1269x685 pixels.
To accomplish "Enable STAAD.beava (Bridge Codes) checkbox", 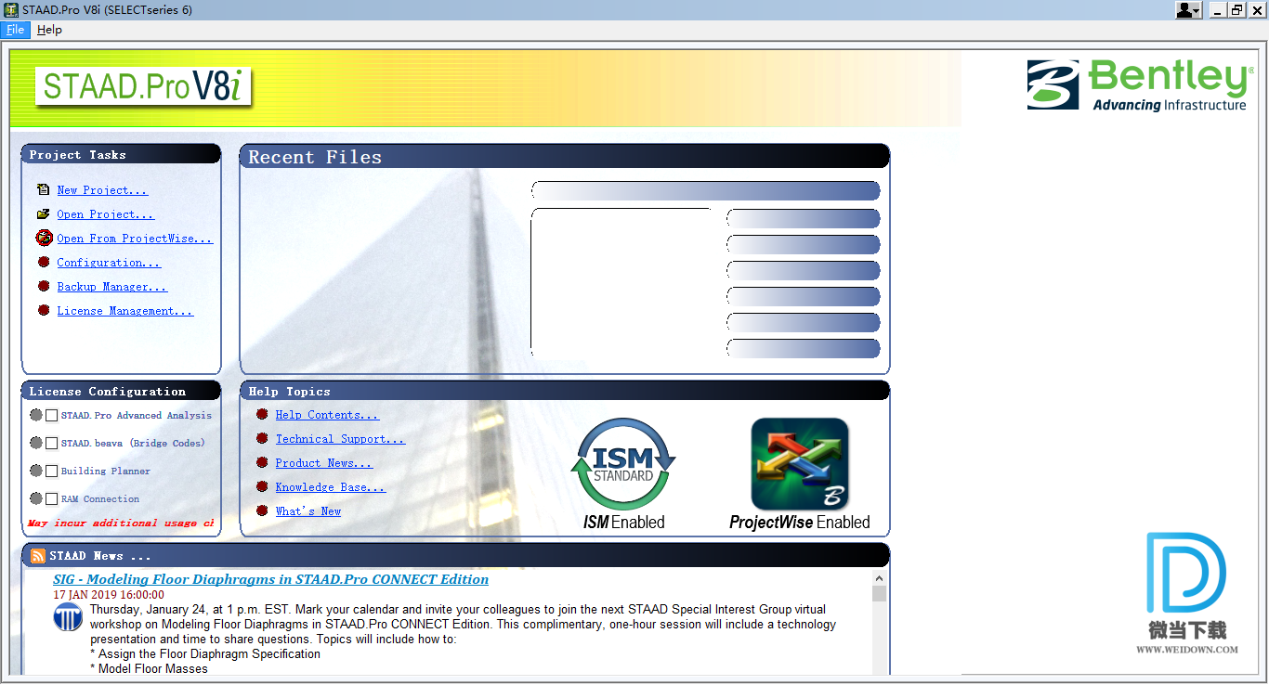I will coord(52,444).
